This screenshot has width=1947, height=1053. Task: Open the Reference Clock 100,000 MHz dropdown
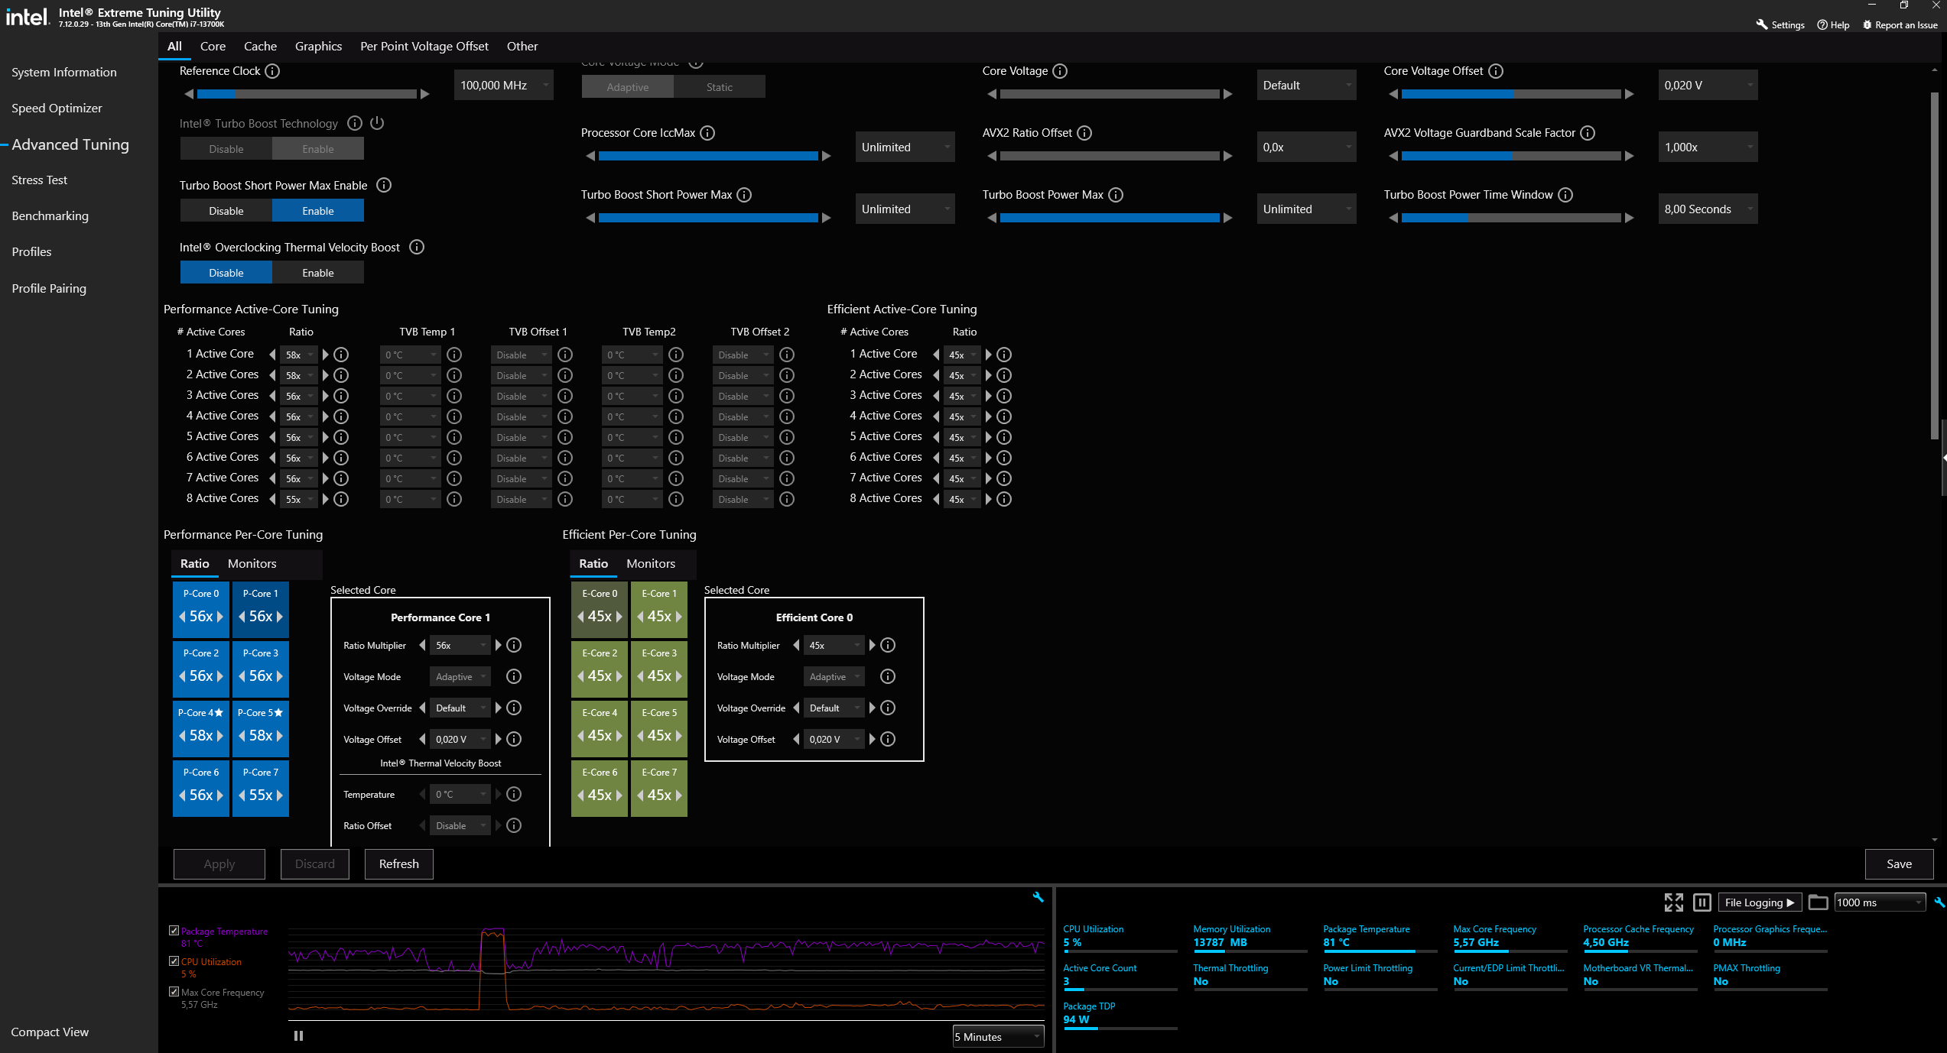click(504, 86)
